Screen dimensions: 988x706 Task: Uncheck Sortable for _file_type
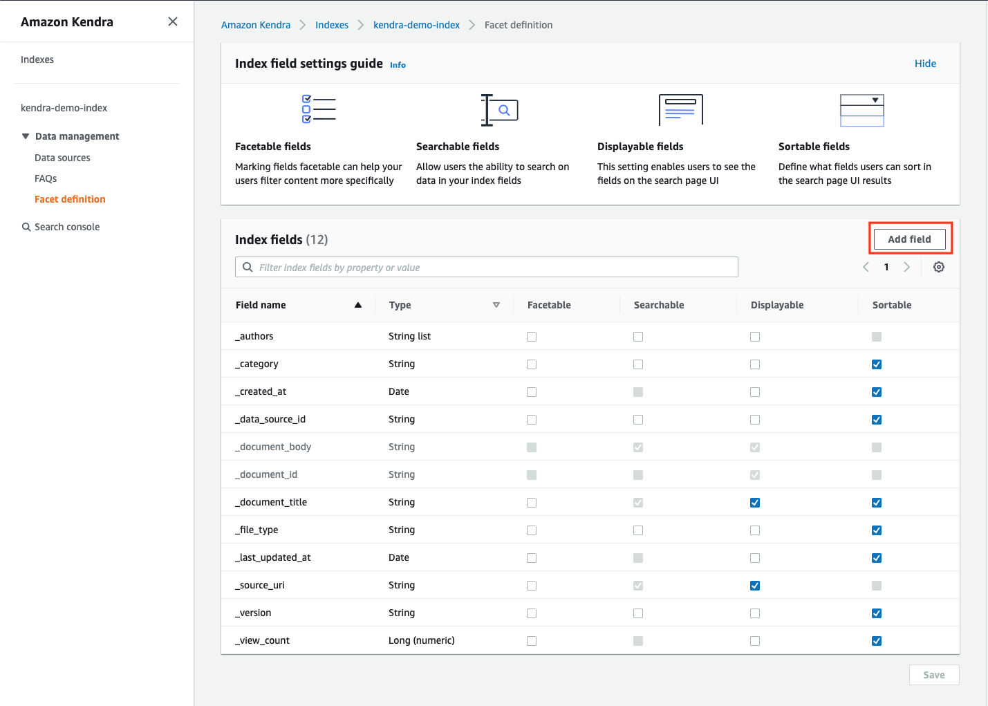[x=877, y=530]
